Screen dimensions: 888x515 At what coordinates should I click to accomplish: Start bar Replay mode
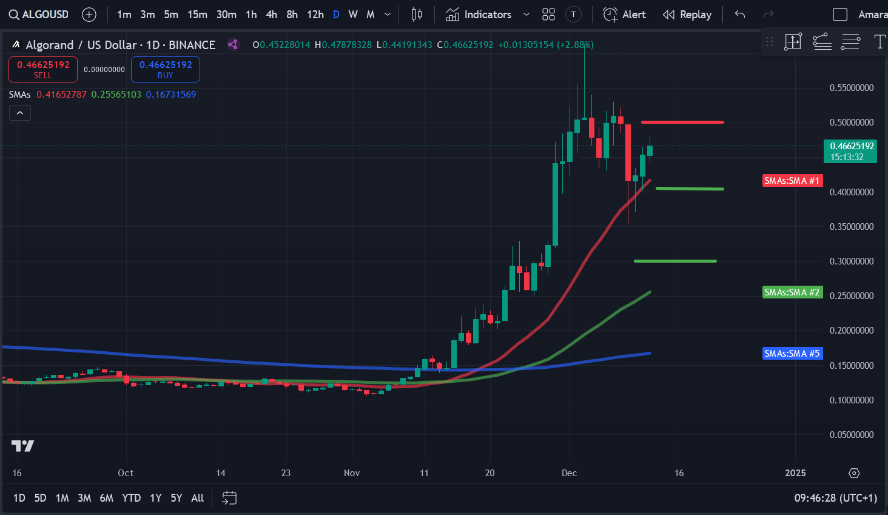click(x=687, y=15)
